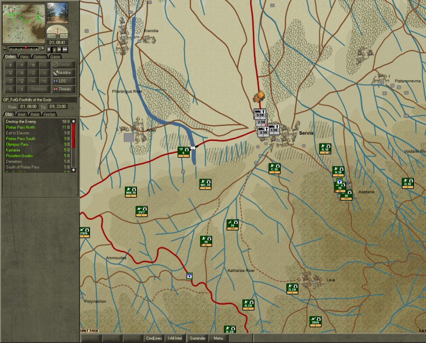Adjust the map zoom slider
The height and width of the screenshot is (343, 426).
(x=24, y=48)
